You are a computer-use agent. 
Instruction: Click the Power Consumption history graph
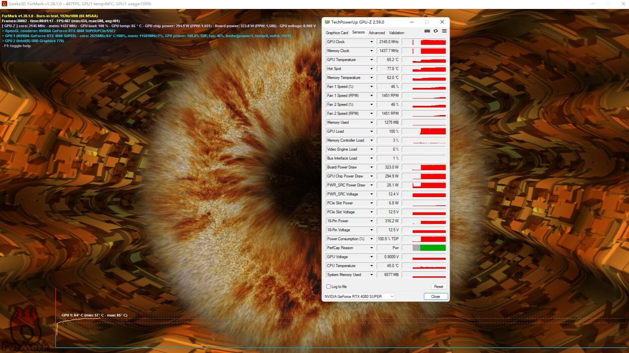(x=424, y=239)
